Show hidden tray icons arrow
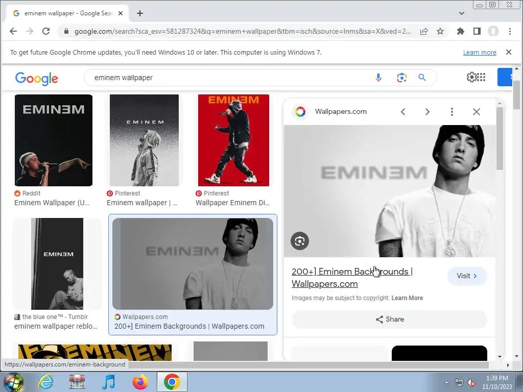 pyautogui.click(x=446, y=382)
